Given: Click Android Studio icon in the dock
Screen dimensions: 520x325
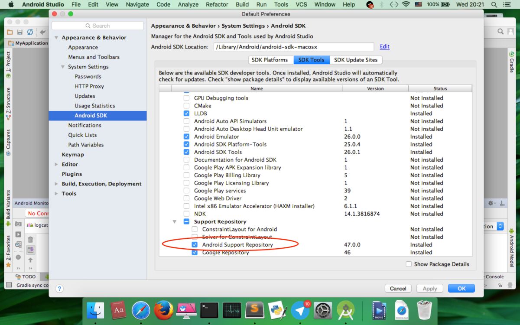Looking at the screenshot, I should 345,310.
